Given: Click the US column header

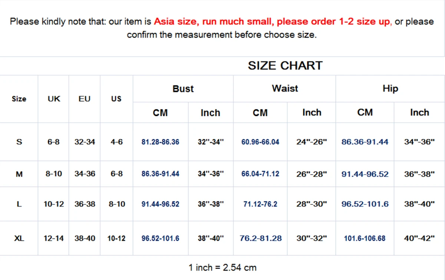Looking at the screenshot, I should (x=116, y=99).
